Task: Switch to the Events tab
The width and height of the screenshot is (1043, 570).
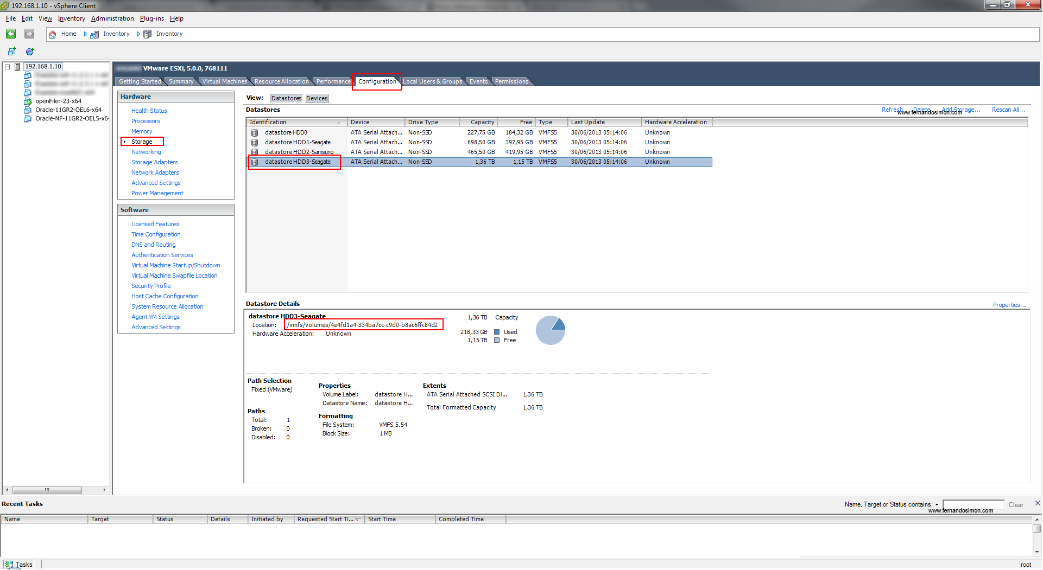Action: (478, 82)
